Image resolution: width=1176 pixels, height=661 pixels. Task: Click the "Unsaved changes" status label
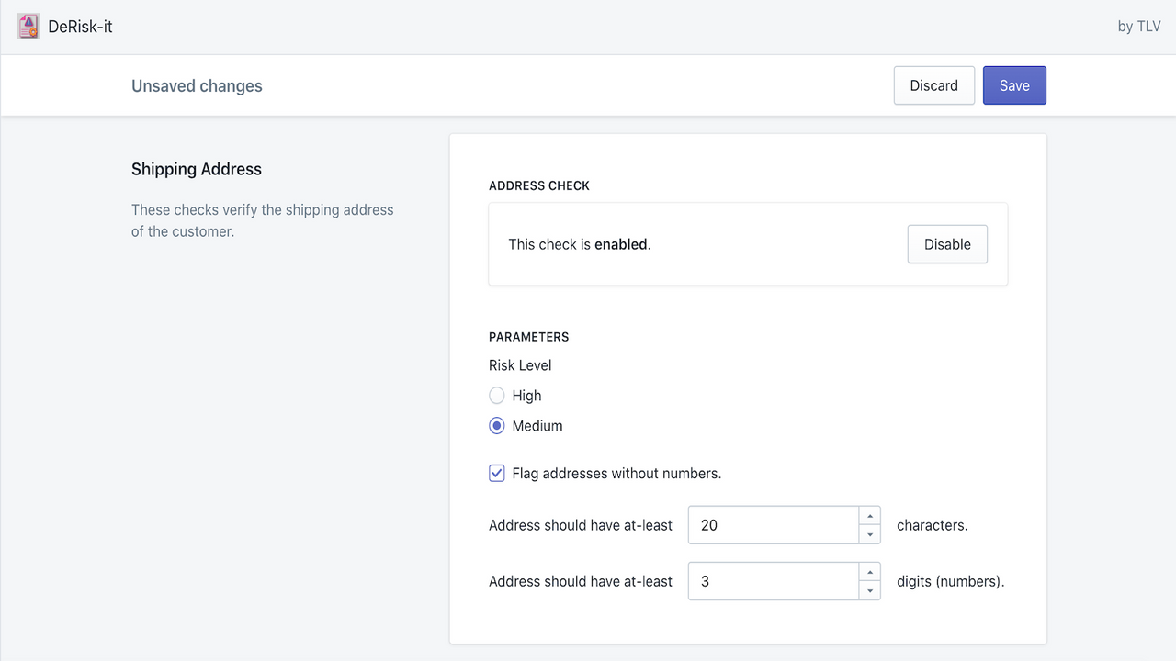click(x=197, y=85)
